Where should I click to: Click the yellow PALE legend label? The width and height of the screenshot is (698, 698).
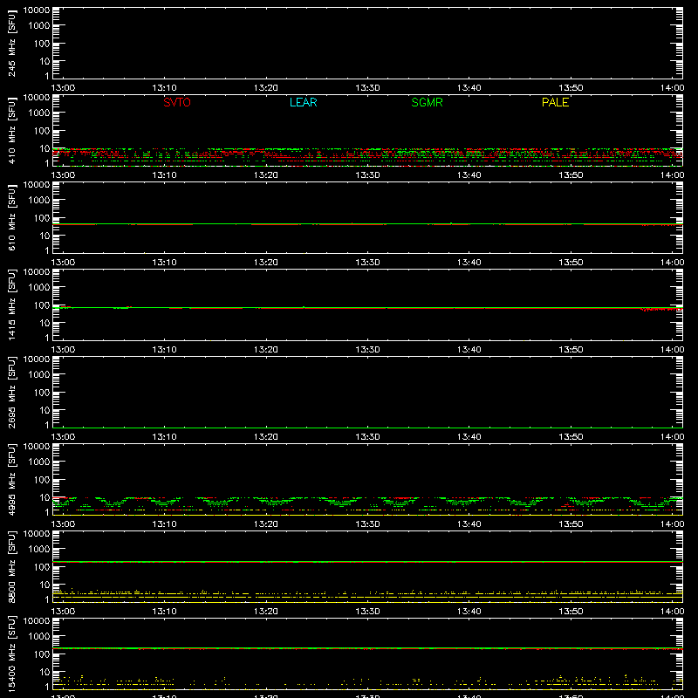click(555, 102)
